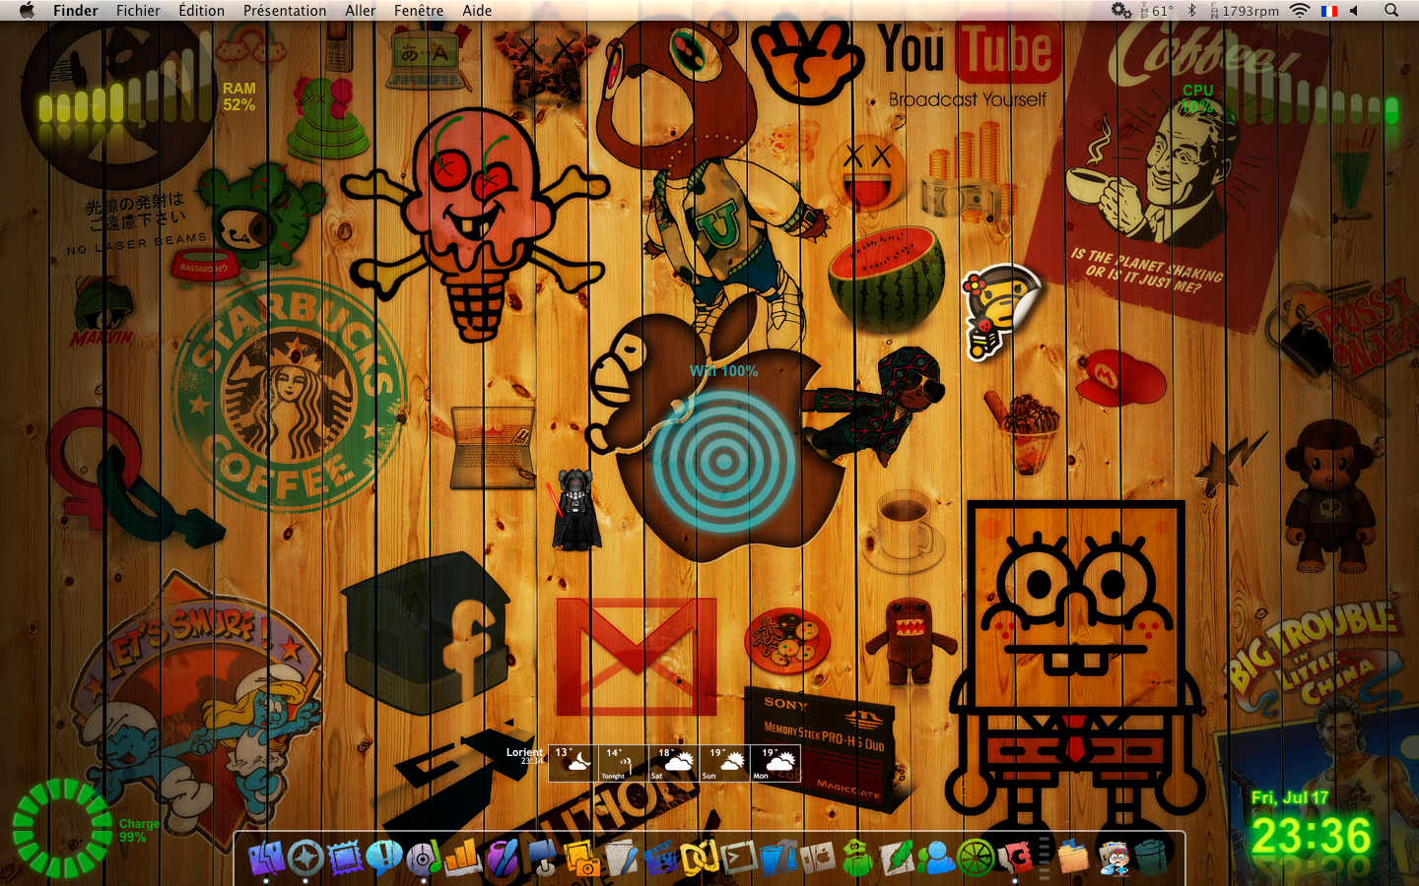This screenshot has height=886, width=1419.
Task: Open the chat bubble exclamation Dock icon
Action: click(x=383, y=858)
